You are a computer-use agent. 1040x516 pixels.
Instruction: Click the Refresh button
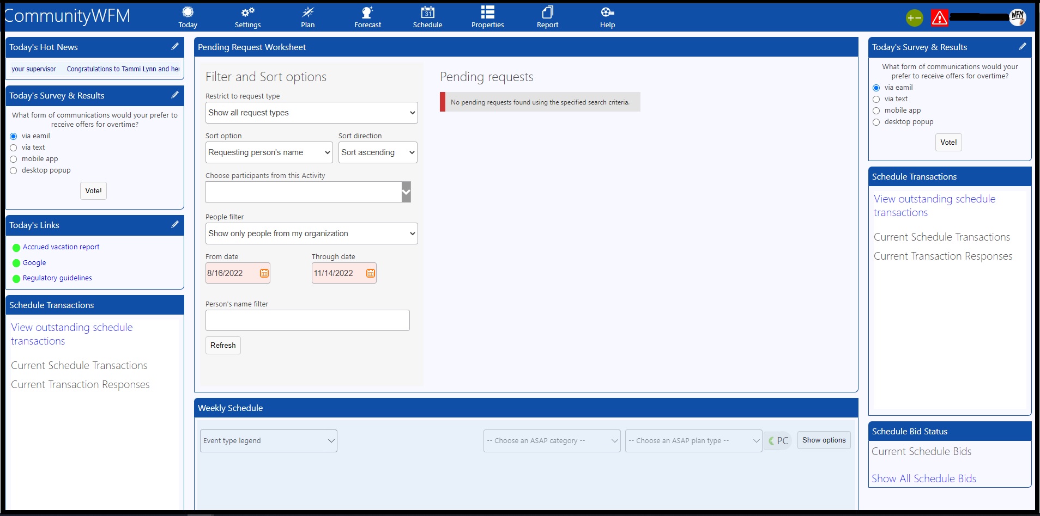223,345
